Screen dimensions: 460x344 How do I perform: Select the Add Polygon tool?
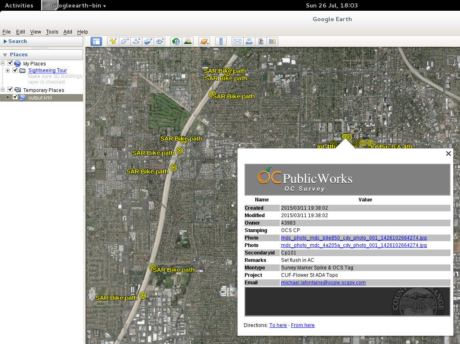tap(125, 41)
